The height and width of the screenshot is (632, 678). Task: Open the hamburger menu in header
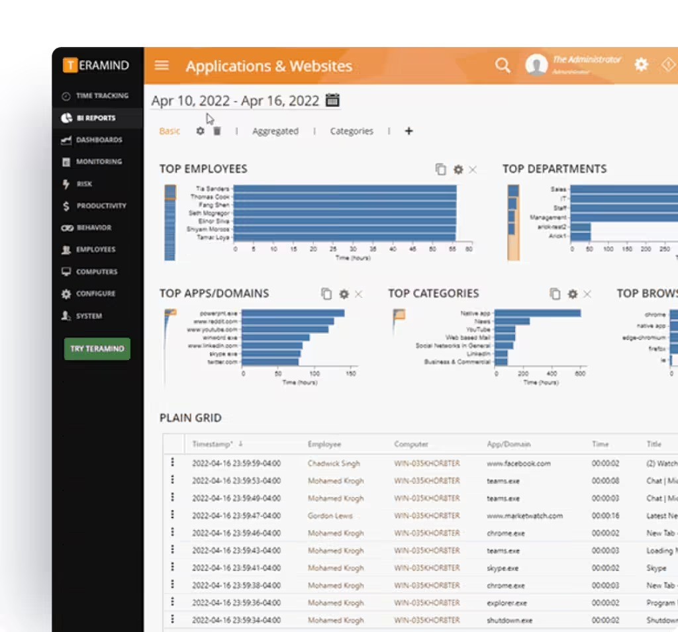point(162,66)
